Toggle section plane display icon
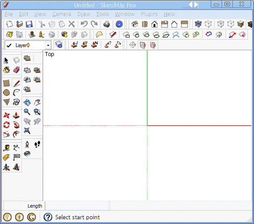The height and width of the screenshot is (224, 254). pyautogui.click(x=143, y=45)
